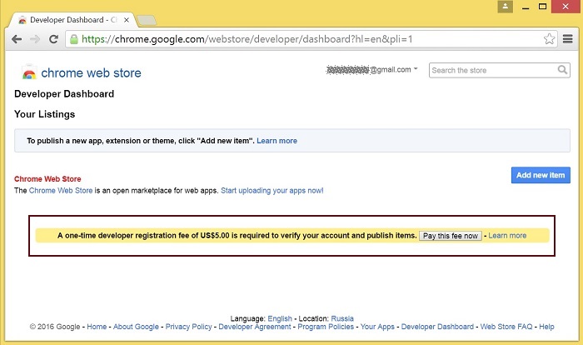Image resolution: width=583 pixels, height=345 pixels.
Task: Focus the Search the store field
Action: point(491,70)
